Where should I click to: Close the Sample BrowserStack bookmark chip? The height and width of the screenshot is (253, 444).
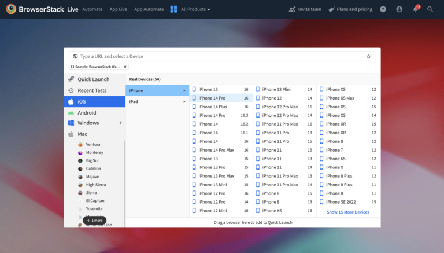(x=125, y=67)
